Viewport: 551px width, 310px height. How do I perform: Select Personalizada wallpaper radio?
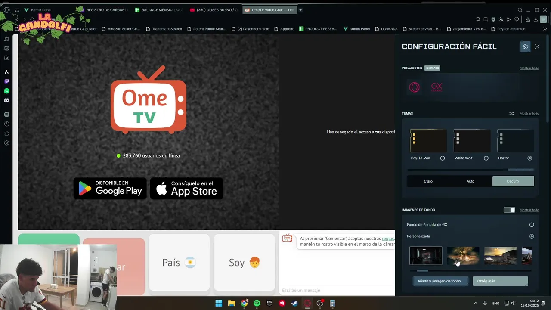click(532, 236)
